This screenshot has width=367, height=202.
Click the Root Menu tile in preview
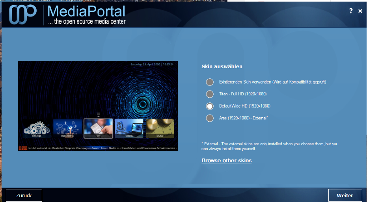67,128
